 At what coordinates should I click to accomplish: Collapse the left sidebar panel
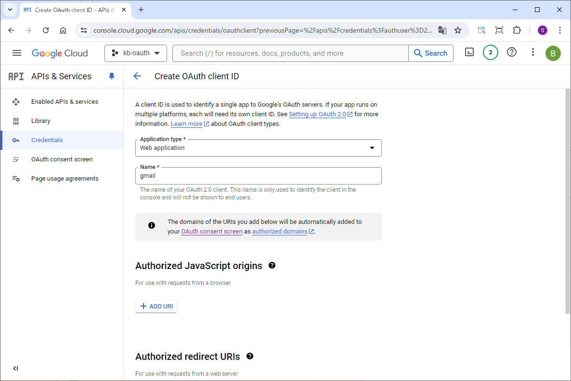[x=15, y=369]
